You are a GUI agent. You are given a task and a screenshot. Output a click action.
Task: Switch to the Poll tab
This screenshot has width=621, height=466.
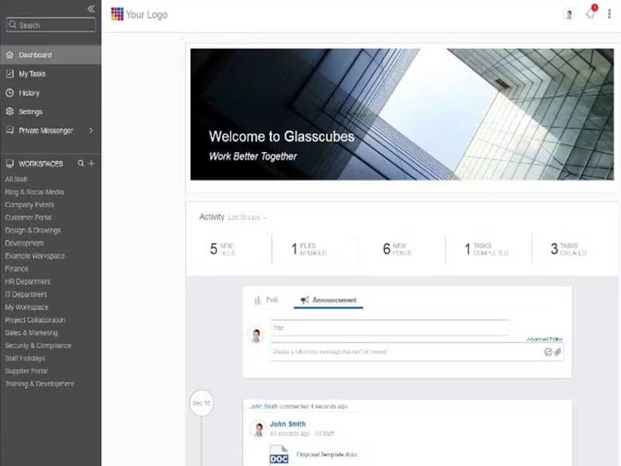[266, 300]
